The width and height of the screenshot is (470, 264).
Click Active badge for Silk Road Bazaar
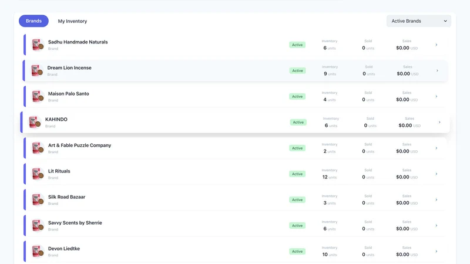click(297, 199)
